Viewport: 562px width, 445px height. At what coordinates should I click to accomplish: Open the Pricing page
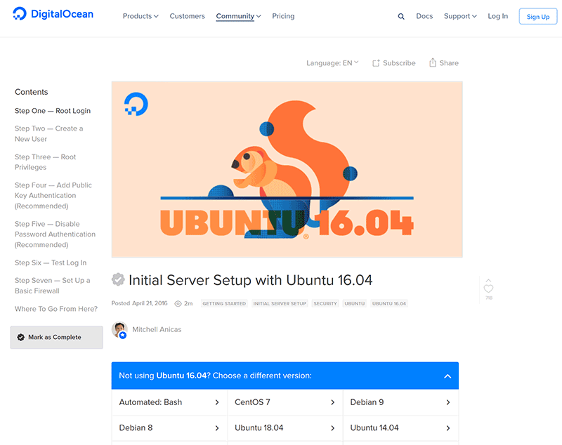click(x=283, y=16)
